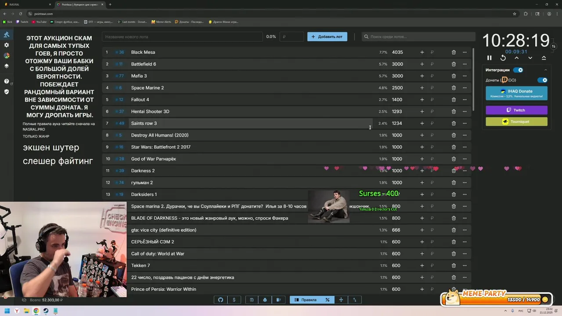The height and width of the screenshot is (316, 562).
Task: Open settings gear in left sidebar
Action: 7,45
